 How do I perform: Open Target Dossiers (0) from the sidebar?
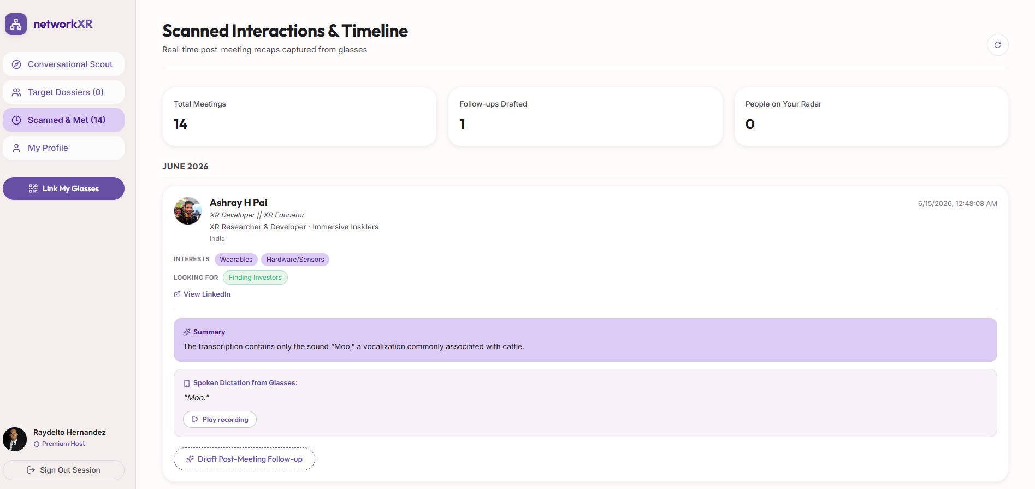point(63,92)
